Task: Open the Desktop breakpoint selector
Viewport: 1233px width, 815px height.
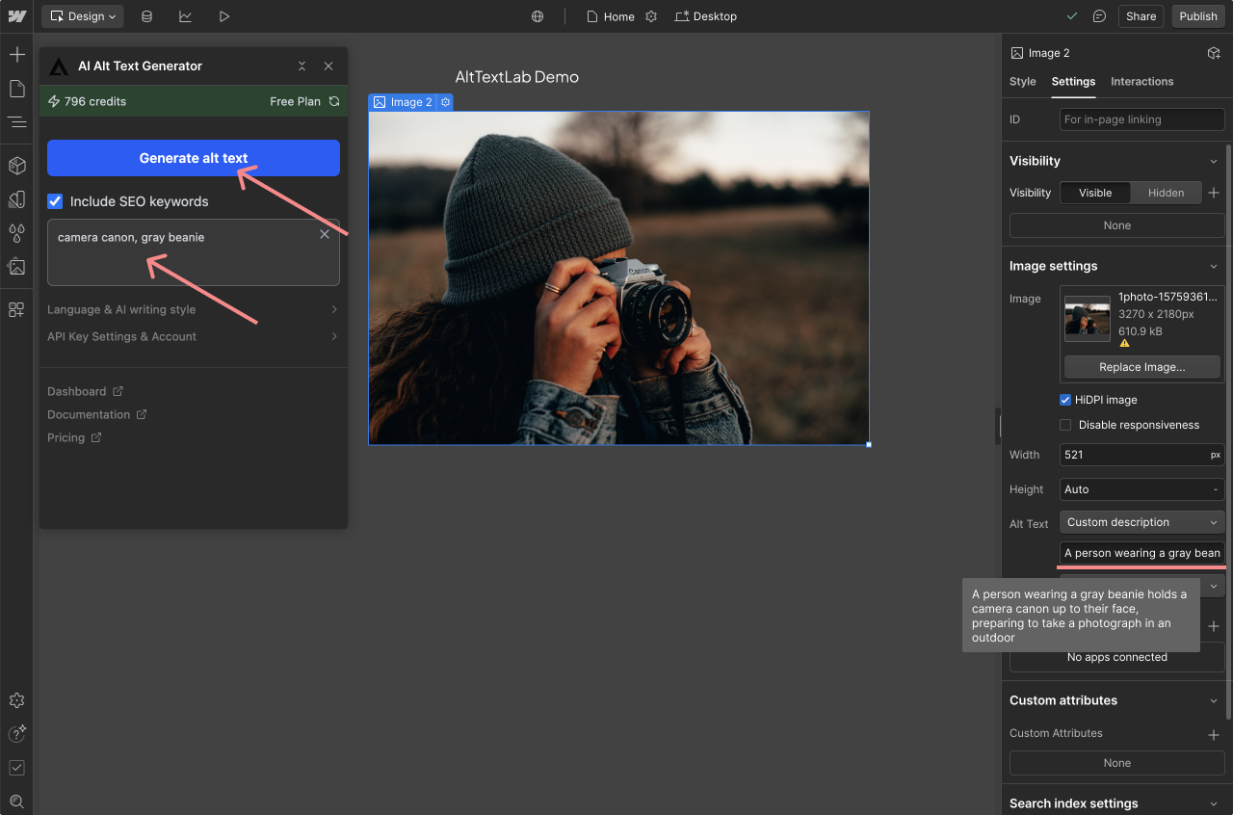Action: [x=706, y=16]
